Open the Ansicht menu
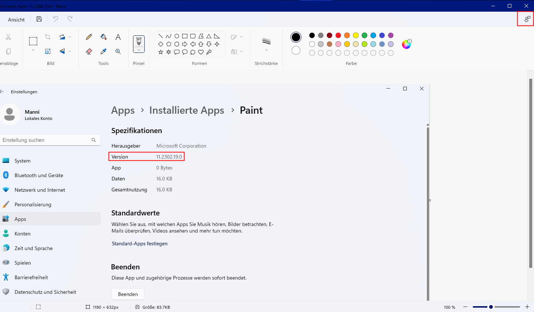The image size is (534, 312). [x=16, y=20]
